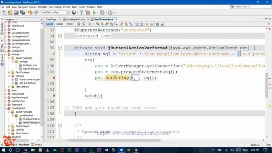Click the Save All toolbar icon
The height and width of the screenshot is (153, 272).
click(23, 12)
